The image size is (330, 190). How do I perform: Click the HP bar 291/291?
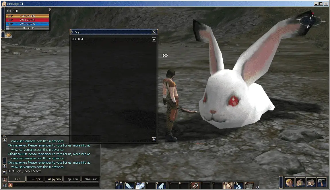27,20
